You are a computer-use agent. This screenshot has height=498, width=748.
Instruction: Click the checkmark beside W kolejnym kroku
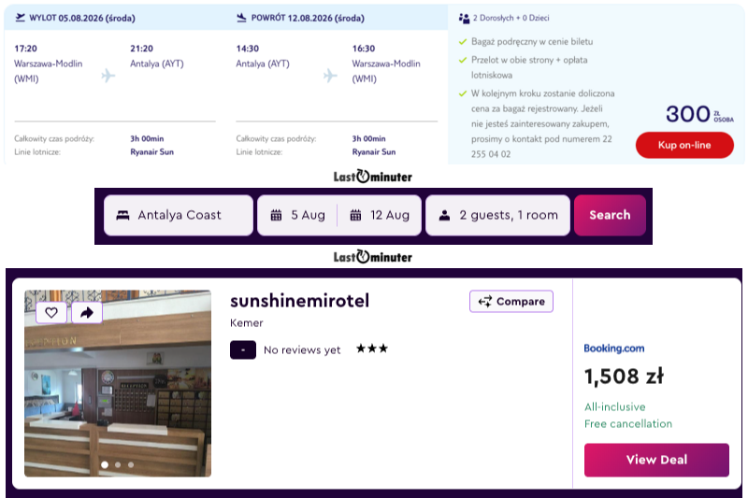pos(462,93)
